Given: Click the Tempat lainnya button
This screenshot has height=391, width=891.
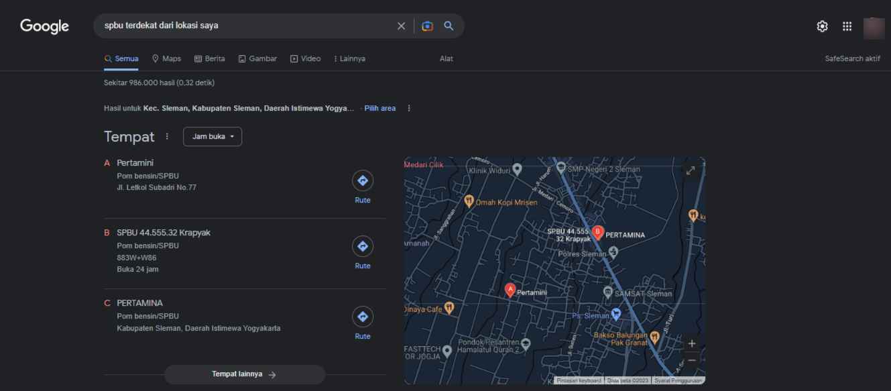Looking at the screenshot, I should (245, 374).
